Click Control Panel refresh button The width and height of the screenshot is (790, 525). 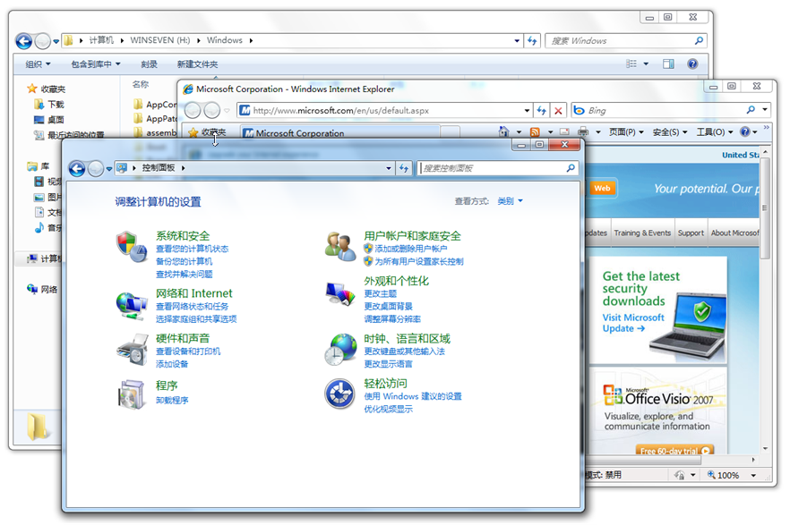405,168
